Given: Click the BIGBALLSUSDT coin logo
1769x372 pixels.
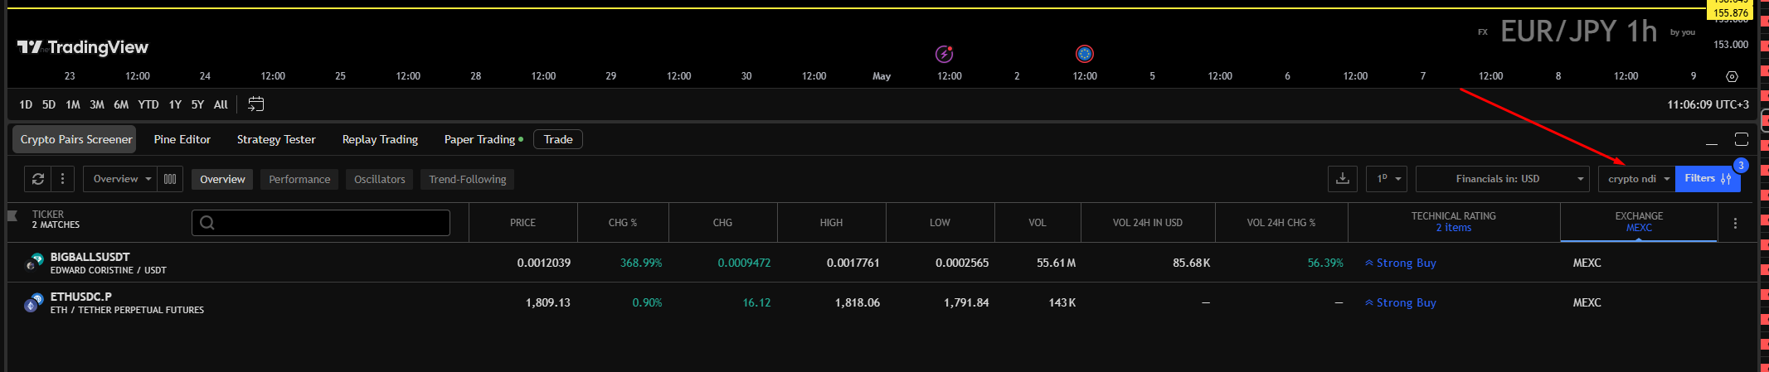Looking at the screenshot, I should [x=33, y=263].
